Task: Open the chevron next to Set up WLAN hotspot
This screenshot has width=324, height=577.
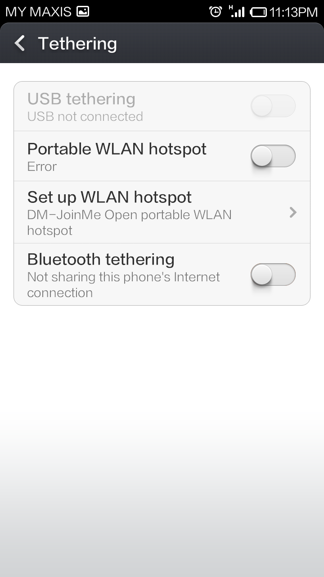Action: (293, 212)
